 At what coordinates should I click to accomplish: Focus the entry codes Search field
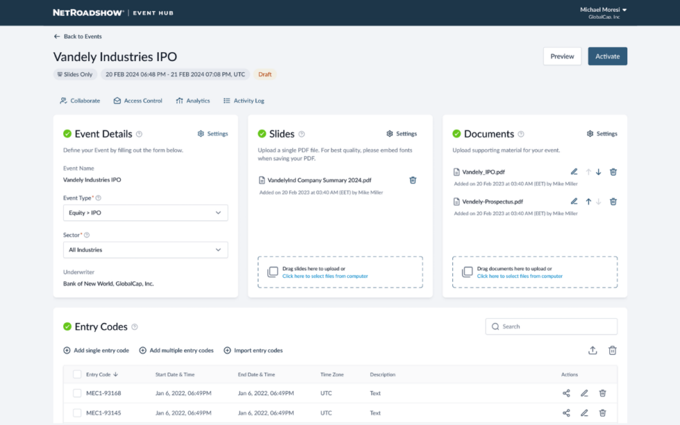point(552,327)
